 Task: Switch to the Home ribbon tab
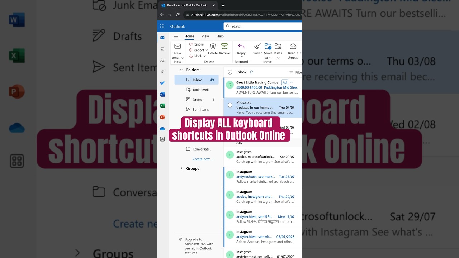tap(189, 36)
